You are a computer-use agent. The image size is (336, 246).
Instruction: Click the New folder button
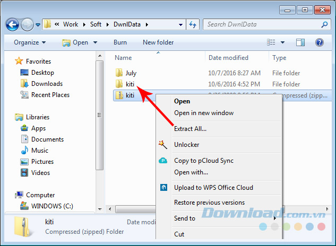coord(158,42)
